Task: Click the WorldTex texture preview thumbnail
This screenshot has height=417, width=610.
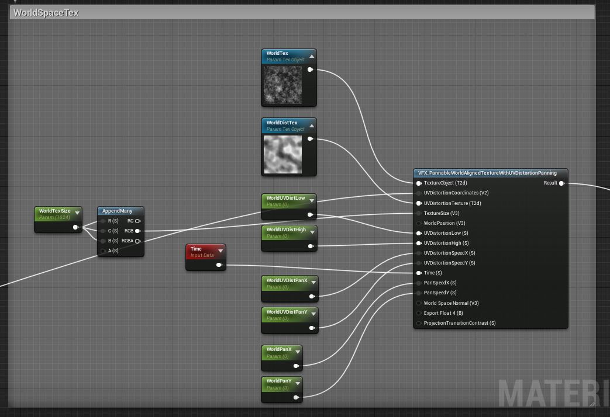Action: 282,85
